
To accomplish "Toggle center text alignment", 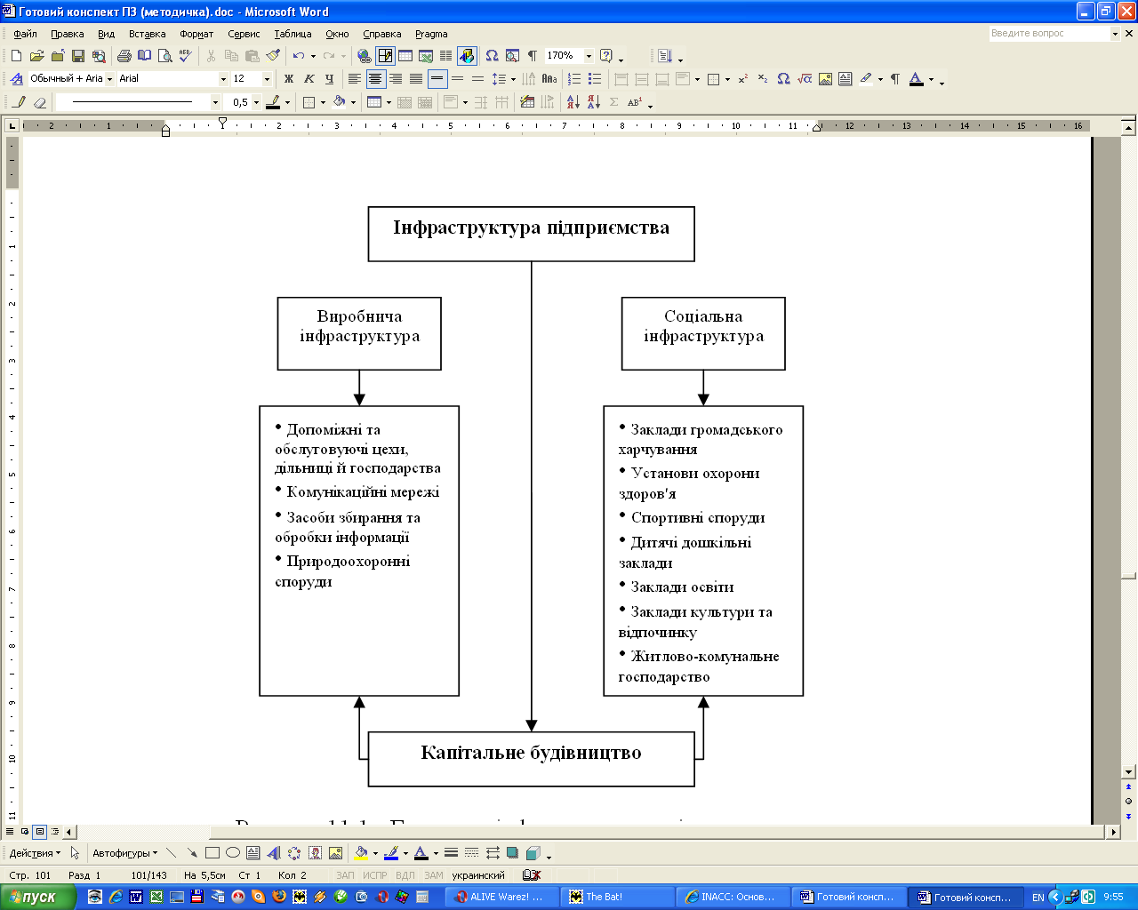I will coord(375,79).
